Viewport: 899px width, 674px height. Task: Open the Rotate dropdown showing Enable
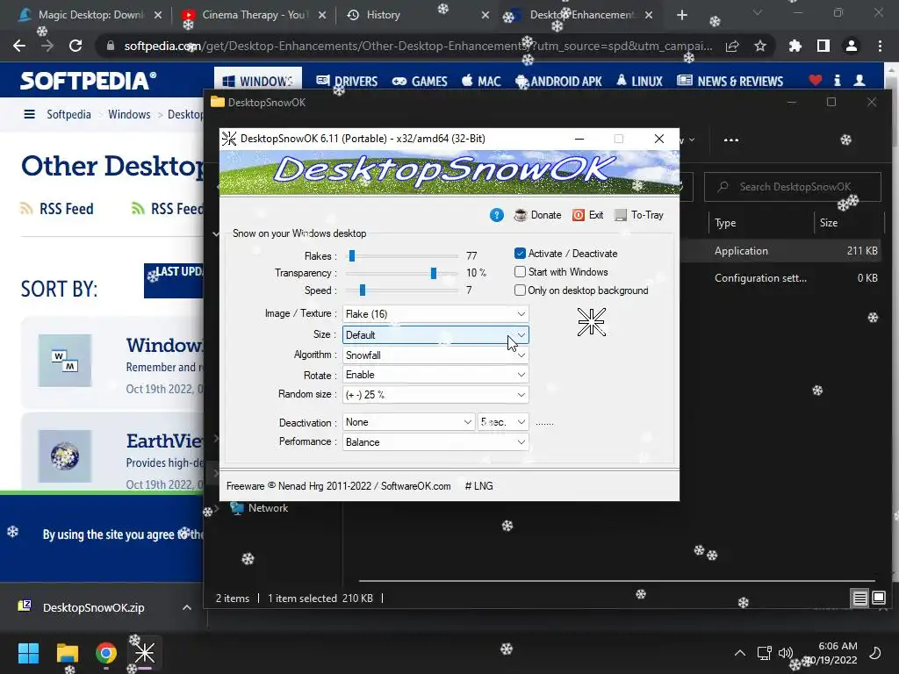point(435,374)
